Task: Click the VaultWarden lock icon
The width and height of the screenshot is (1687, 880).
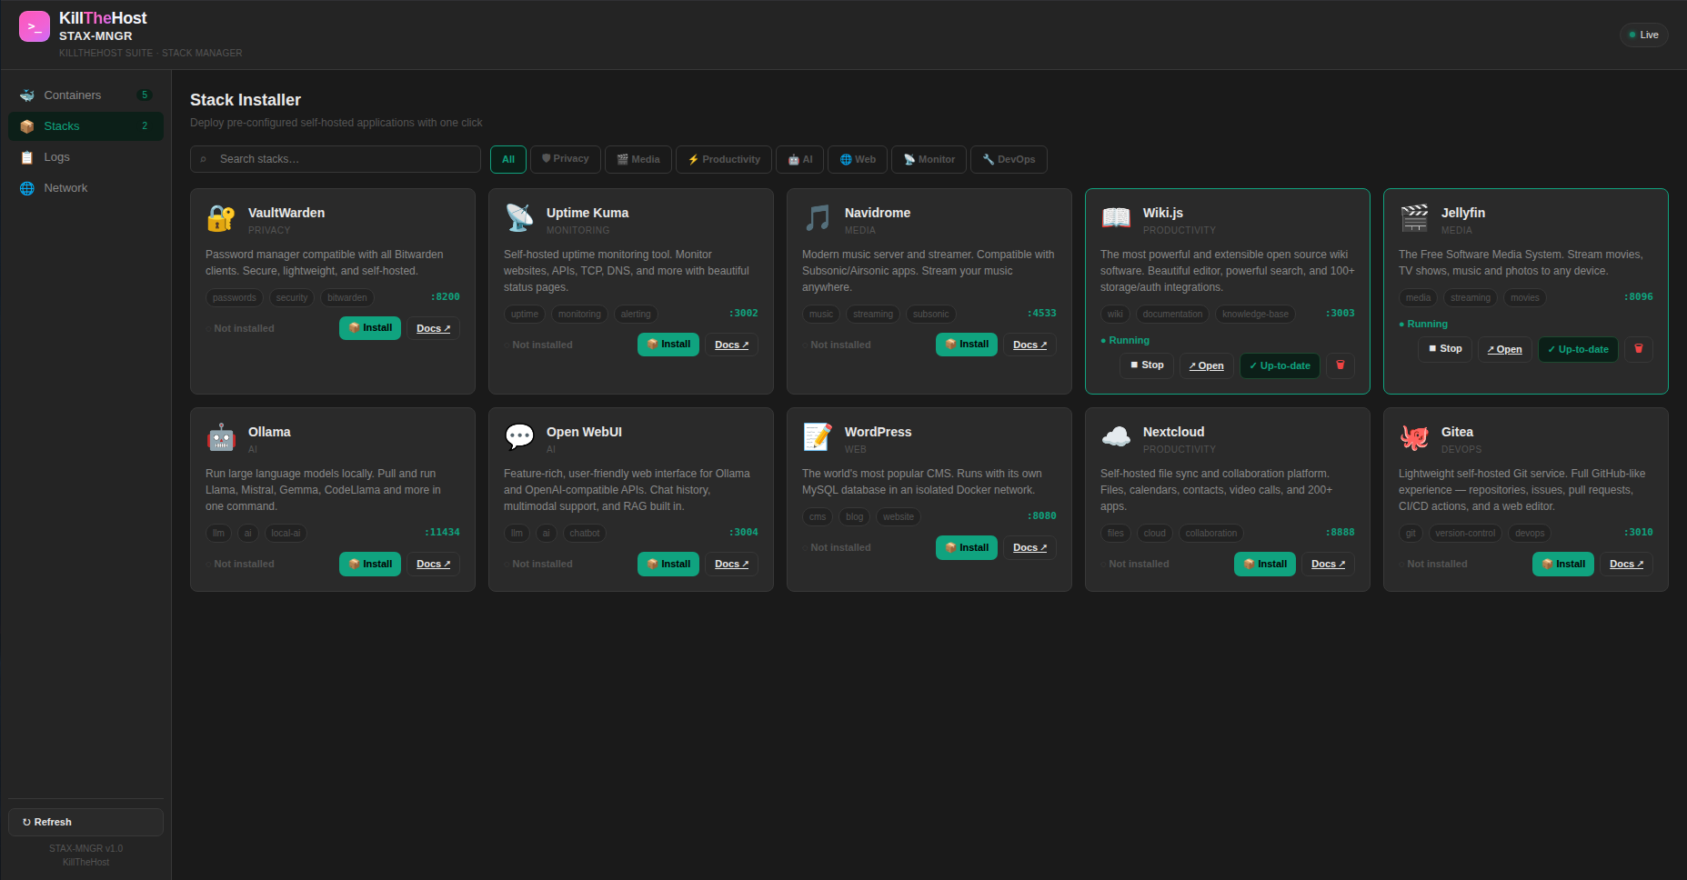Action: [221, 218]
